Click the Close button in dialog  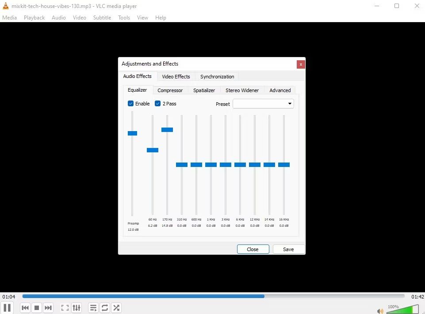tap(253, 249)
